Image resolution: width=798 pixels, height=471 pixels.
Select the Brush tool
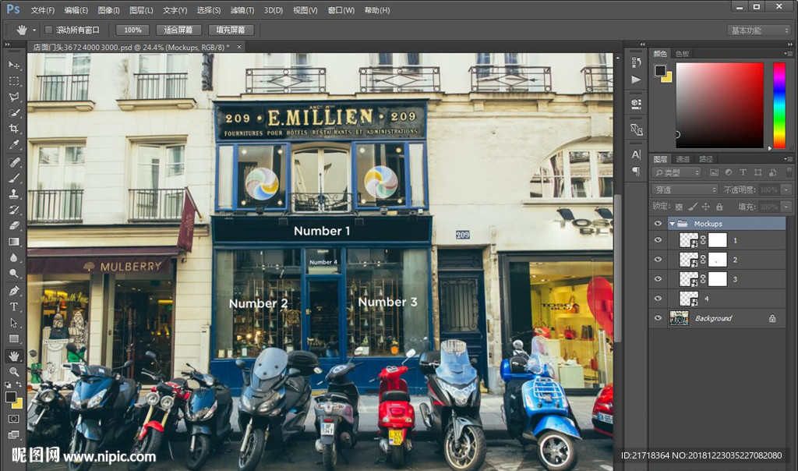(x=14, y=178)
